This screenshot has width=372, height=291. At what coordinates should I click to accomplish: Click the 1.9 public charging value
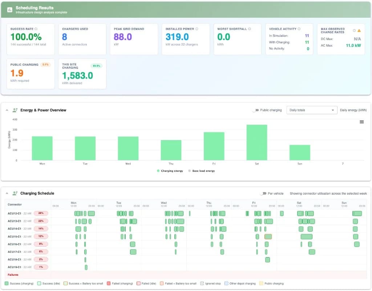17,73
